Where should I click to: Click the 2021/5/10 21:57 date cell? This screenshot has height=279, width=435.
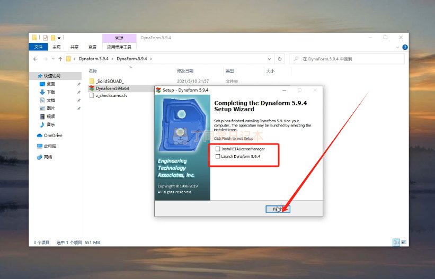[x=193, y=81]
